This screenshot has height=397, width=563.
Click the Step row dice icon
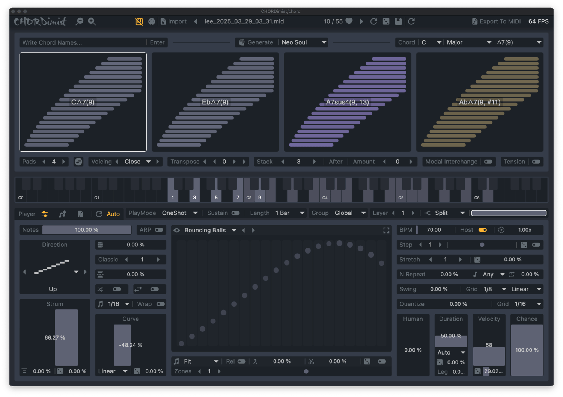[x=524, y=245]
